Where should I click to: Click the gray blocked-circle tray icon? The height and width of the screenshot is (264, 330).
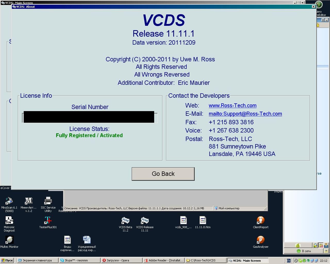point(296,261)
